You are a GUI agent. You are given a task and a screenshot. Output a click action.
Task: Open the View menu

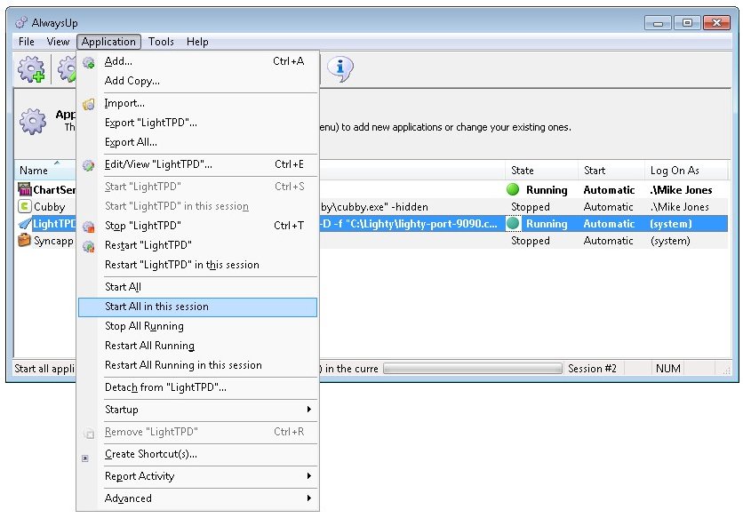(x=59, y=42)
